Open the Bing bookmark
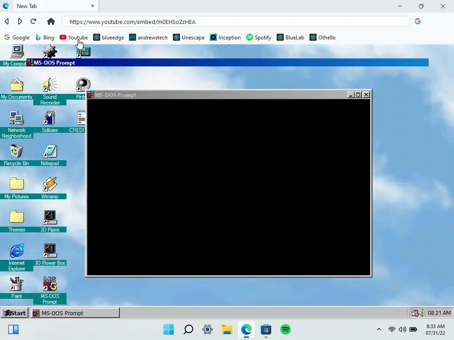 pyautogui.click(x=45, y=38)
